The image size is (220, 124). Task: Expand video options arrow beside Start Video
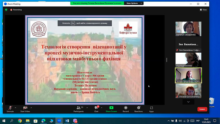[x=31, y=108]
